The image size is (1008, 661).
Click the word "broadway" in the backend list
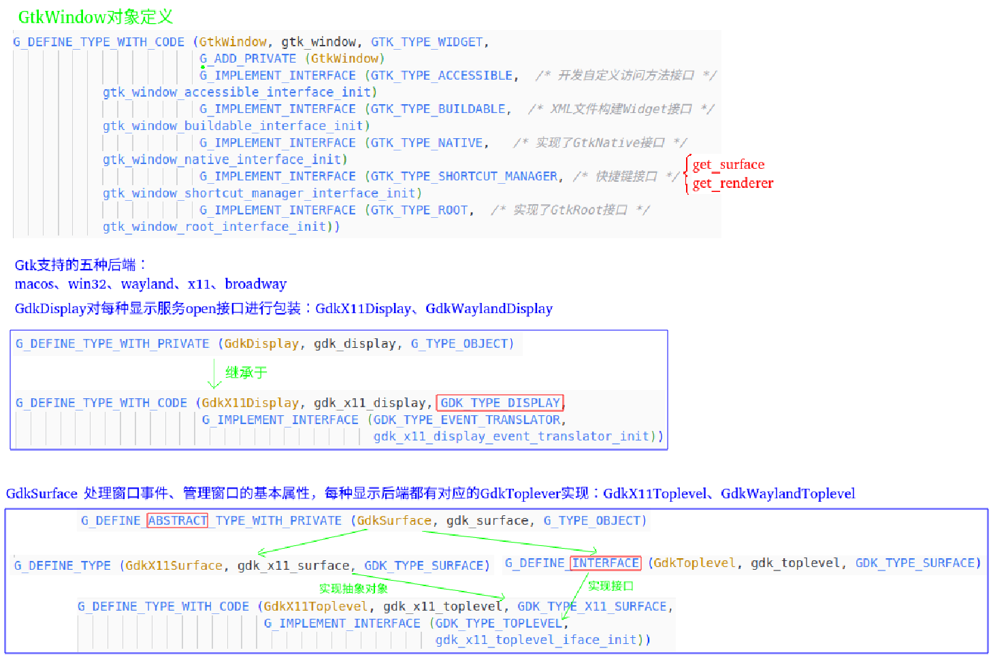(x=256, y=284)
